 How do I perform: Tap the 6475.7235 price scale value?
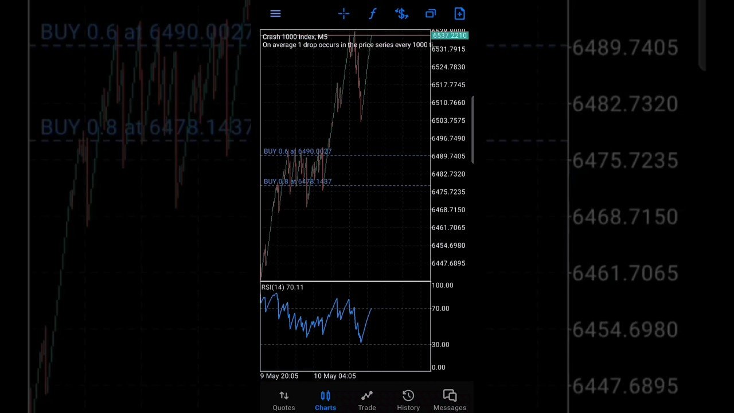click(448, 192)
